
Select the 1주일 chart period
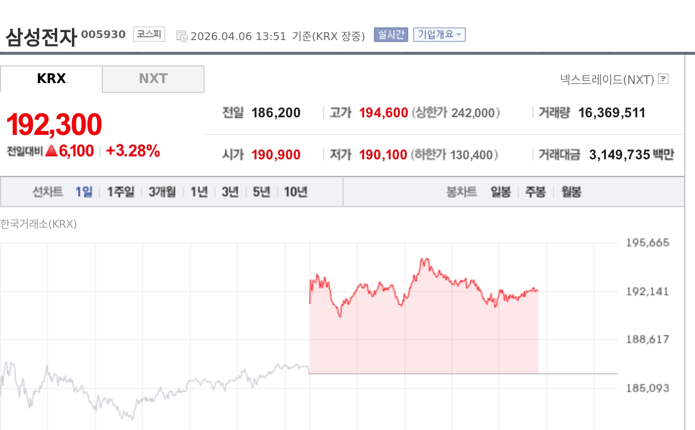[x=120, y=192]
